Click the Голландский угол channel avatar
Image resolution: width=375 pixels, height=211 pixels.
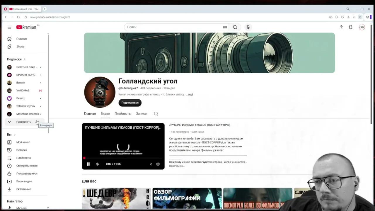click(100, 92)
